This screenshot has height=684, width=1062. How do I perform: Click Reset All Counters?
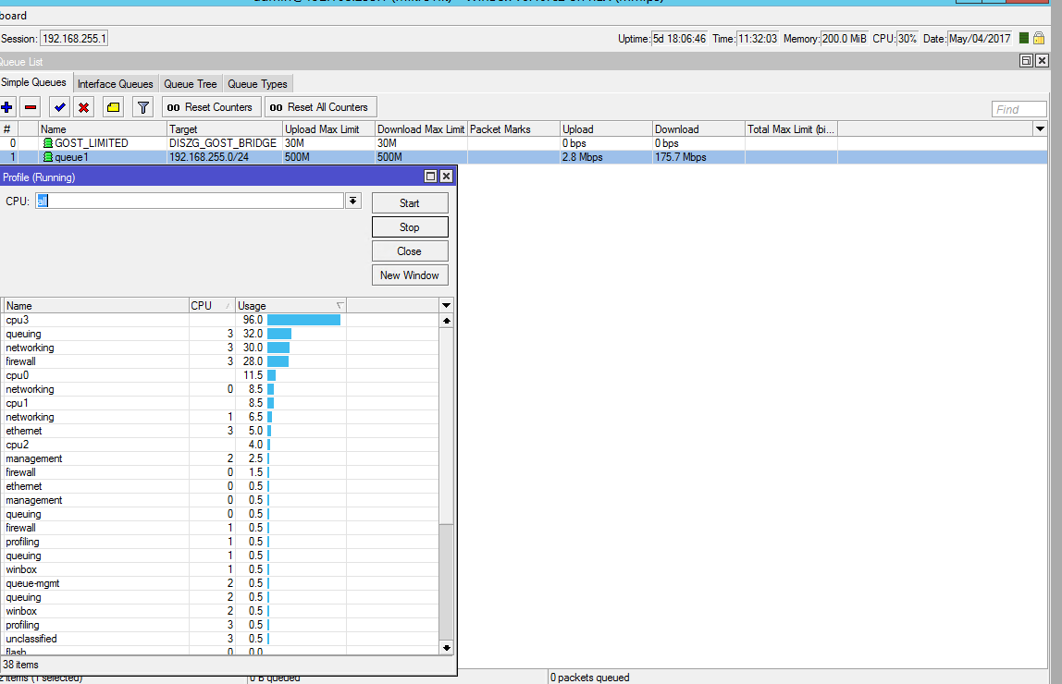[x=320, y=107]
